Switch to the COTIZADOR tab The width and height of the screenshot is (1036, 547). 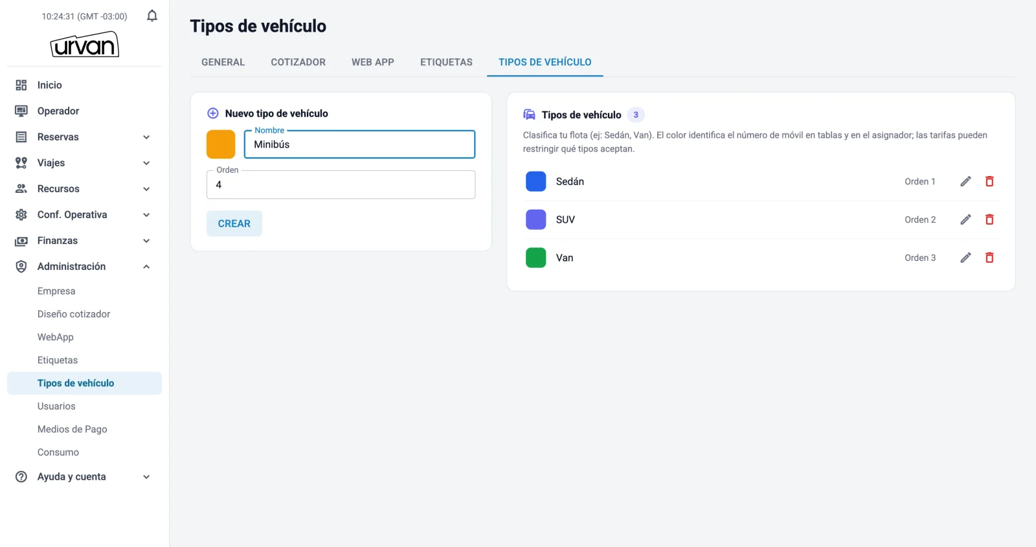pyautogui.click(x=298, y=62)
